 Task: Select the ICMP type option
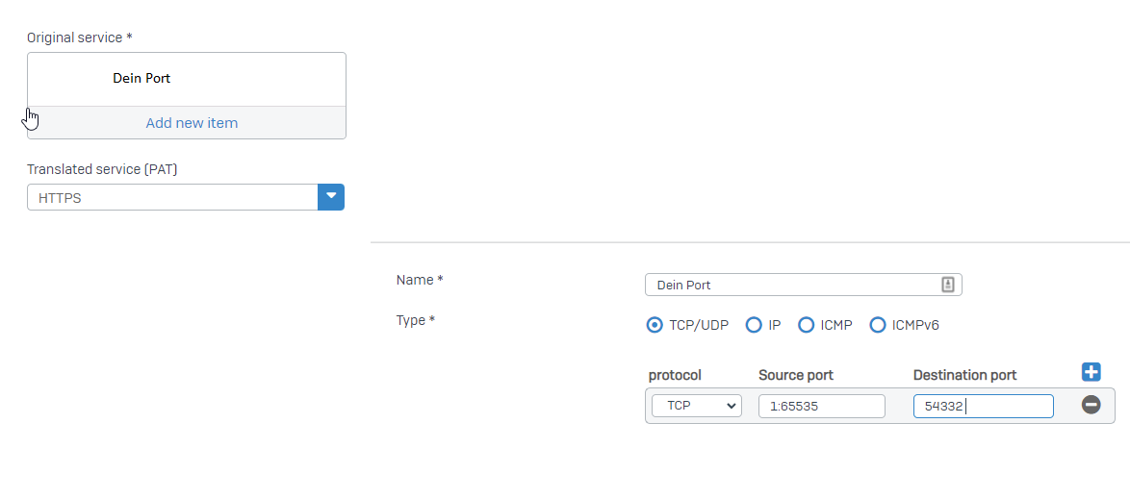click(x=806, y=325)
